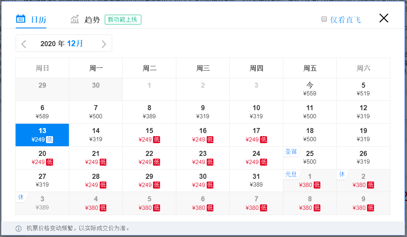Switch to the 趋势 trend tab
The image size is (407, 237).
(x=85, y=20)
